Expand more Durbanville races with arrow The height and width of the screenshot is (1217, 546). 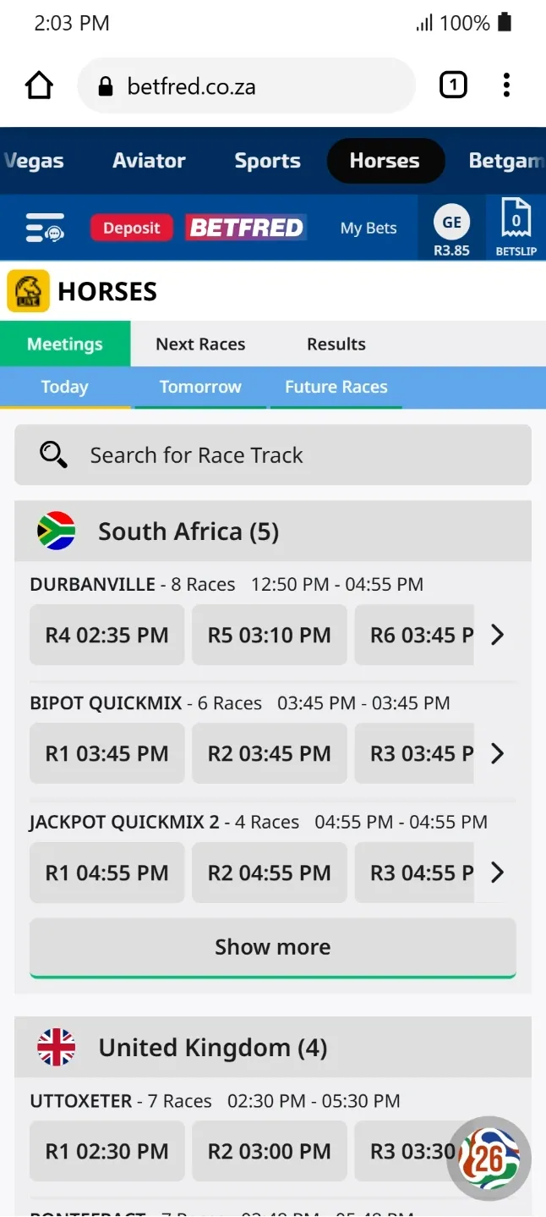[498, 635]
